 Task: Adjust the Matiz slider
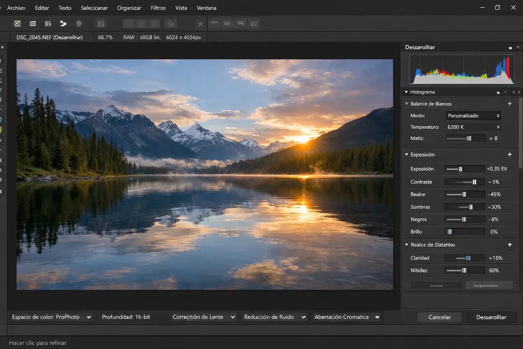coord(470,138)
